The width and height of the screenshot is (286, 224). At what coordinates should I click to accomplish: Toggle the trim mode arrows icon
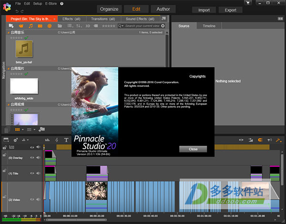click(x=241, y=140)
